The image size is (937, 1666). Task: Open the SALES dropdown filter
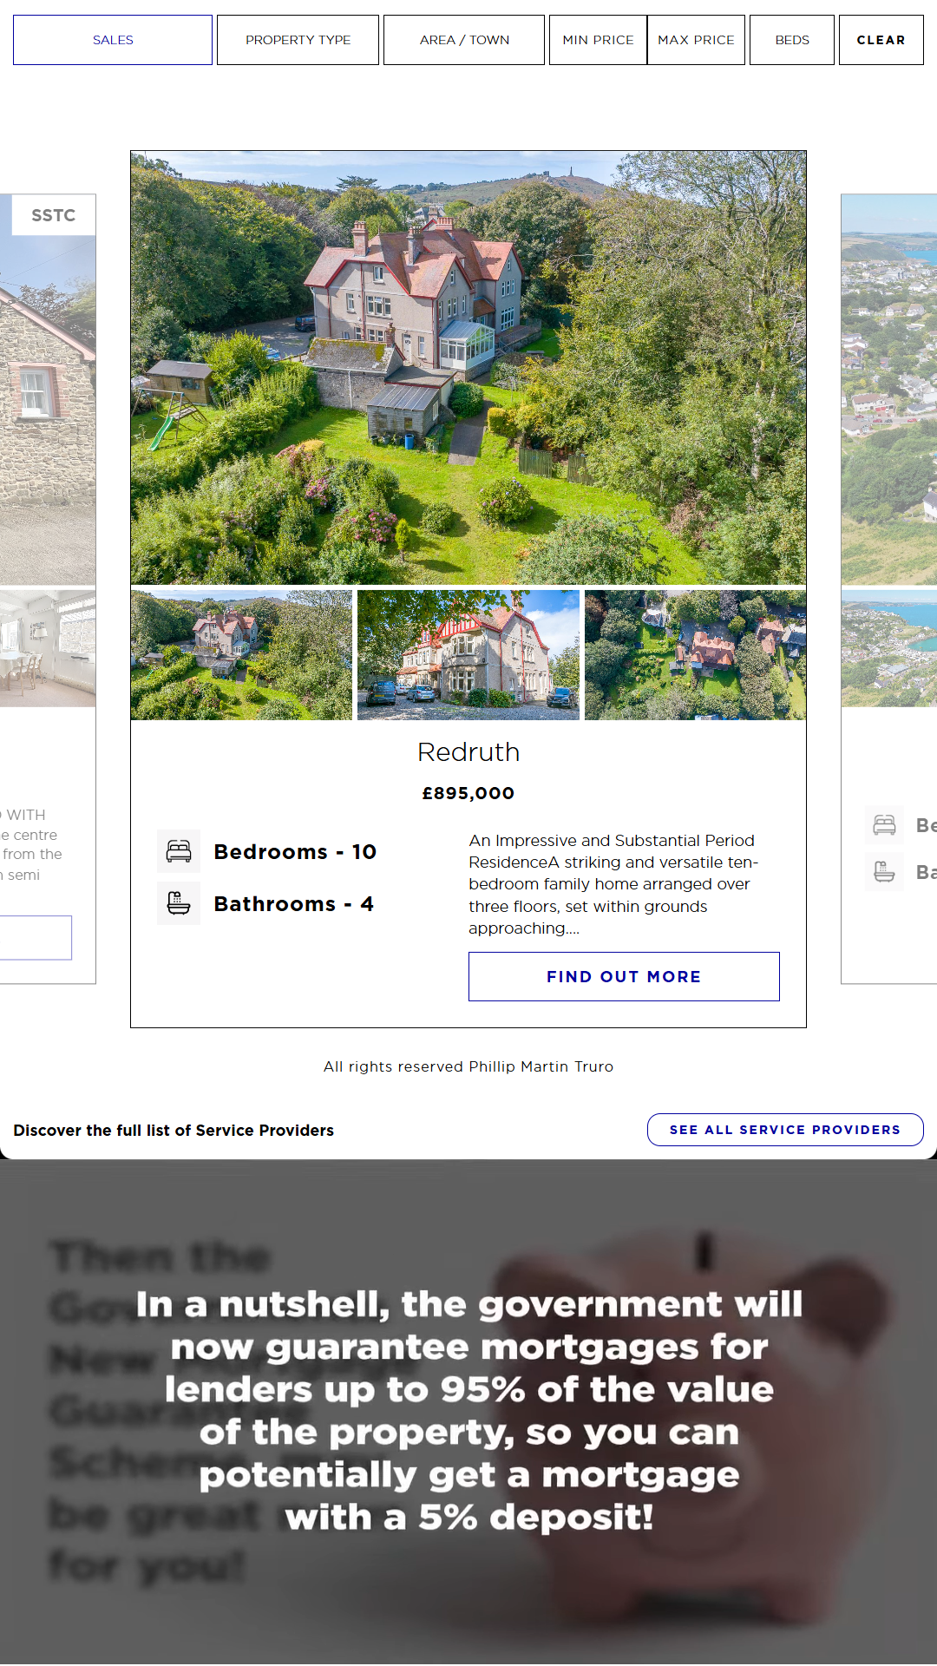point(113,40)
